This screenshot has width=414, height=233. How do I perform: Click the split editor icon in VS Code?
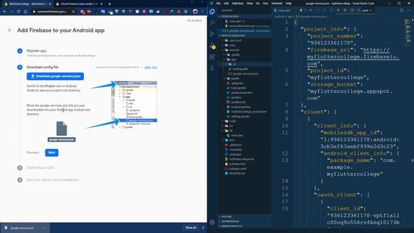pyautogui.click(x=402, y=10)
